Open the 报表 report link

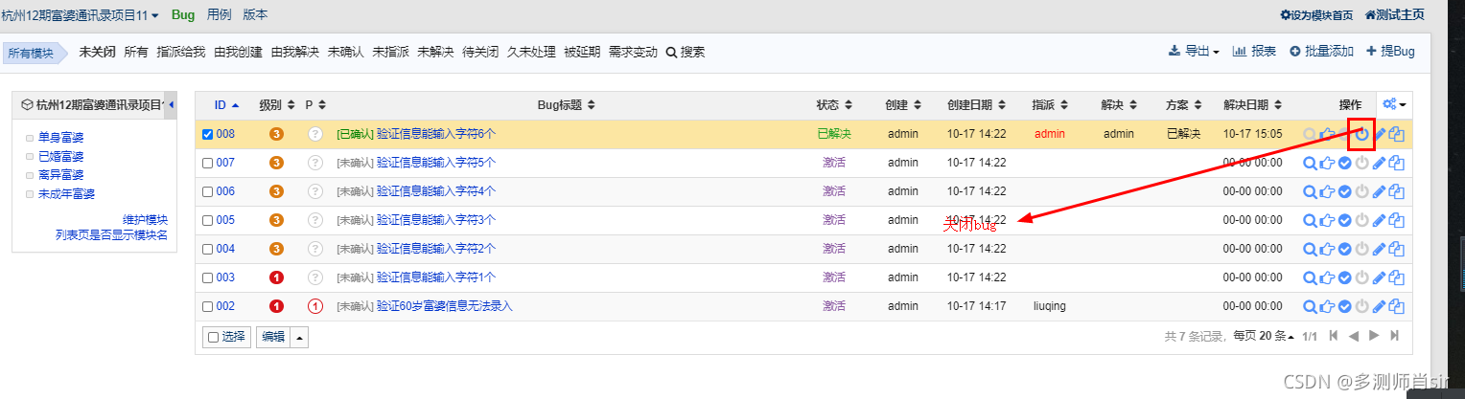(1254, 52)
